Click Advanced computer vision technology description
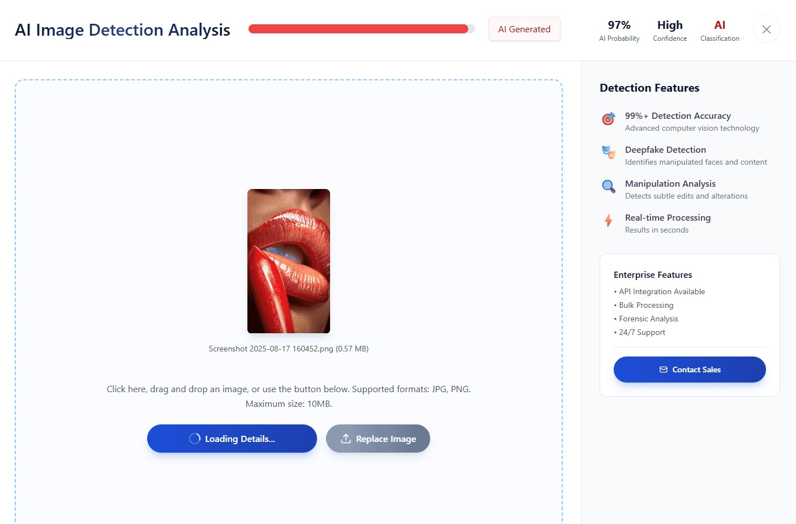Screen dimensions: 796x524 click(x=692, y=128)
